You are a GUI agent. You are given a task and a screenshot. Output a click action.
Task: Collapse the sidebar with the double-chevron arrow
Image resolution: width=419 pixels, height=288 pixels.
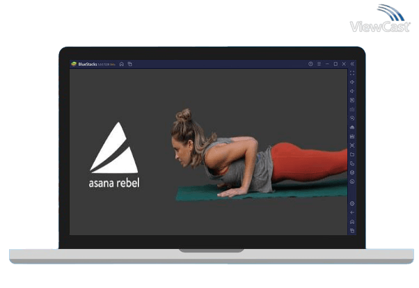coord(352,64)
